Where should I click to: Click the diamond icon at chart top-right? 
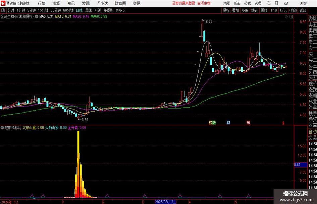[286, 17]
